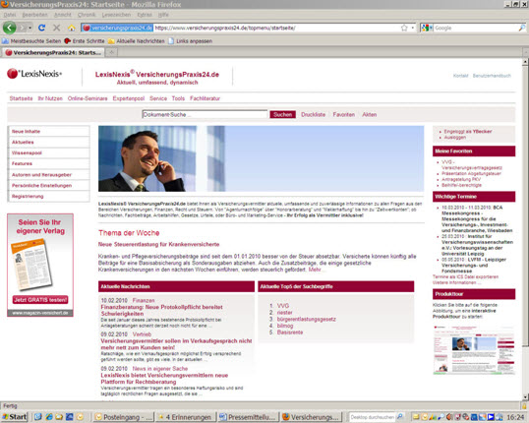Click the Links anpassen bookmark
The height and width of the screenshot is (423, 529).
click(x=191, y=41)
